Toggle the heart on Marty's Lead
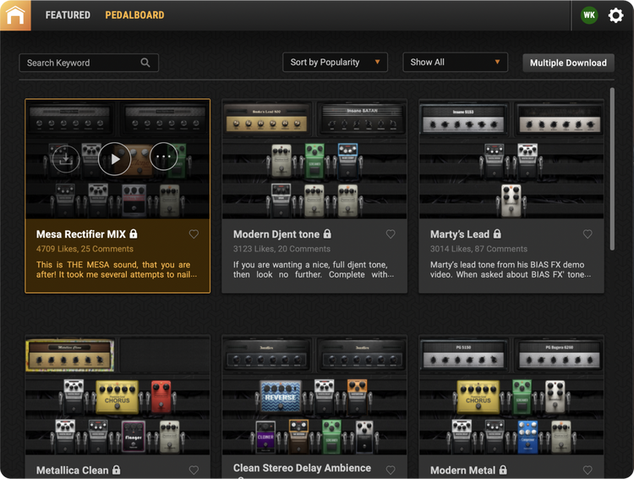 tap(588, 234)
